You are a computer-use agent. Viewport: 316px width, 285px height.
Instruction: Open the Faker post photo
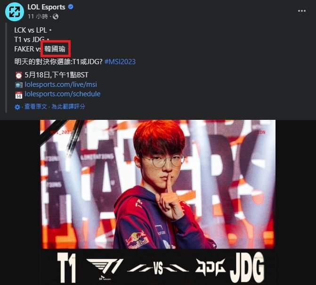coord(158,184)
